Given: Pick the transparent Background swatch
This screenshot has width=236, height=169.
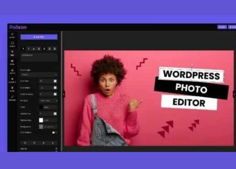Looking at the screenshot, I should click(41, 127).
